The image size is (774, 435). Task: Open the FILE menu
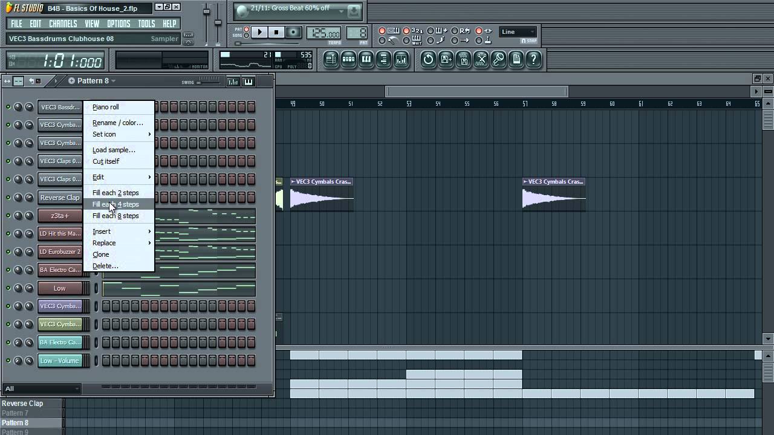[16, 24]
